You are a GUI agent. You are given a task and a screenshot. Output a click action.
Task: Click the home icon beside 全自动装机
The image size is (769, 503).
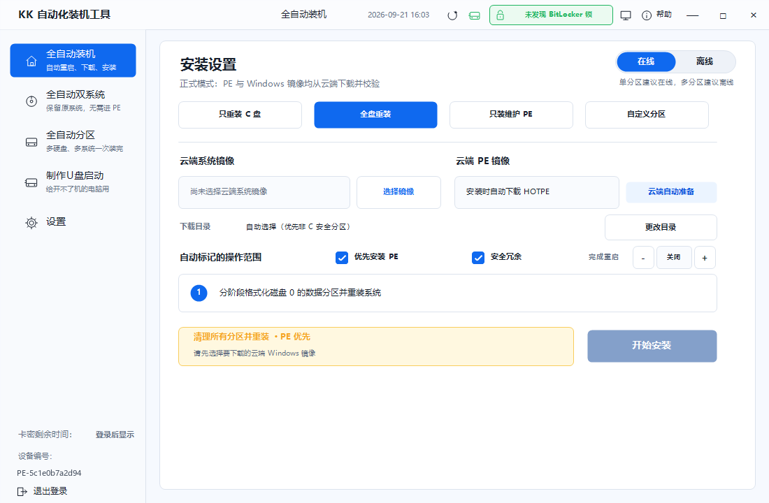[31, 61]
